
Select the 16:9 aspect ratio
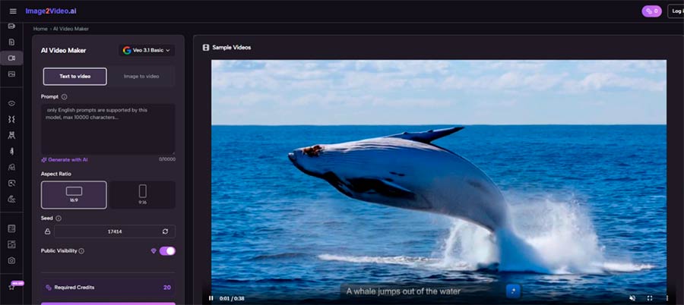point(74,194)
